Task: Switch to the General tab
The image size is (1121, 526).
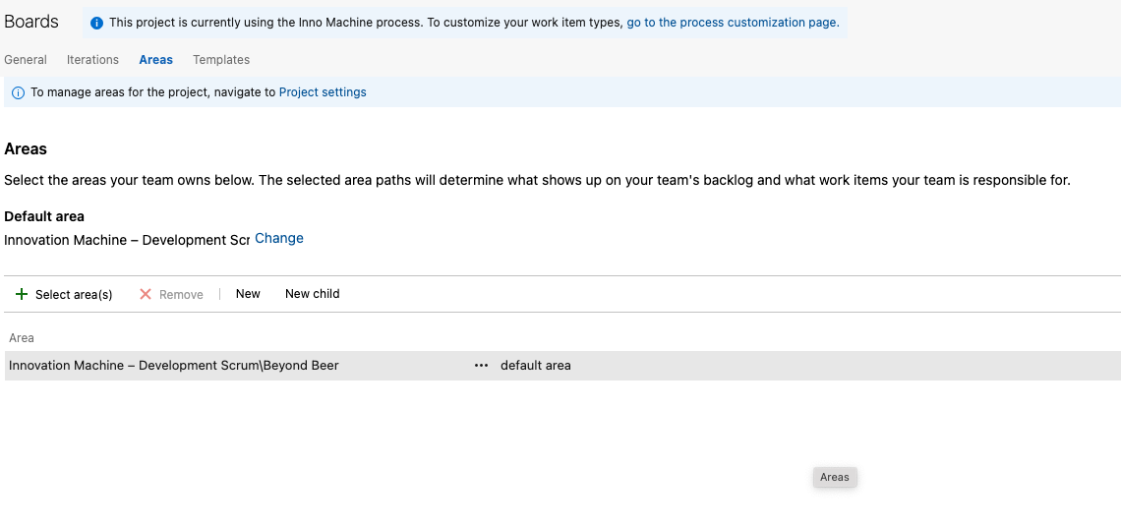Action: 26,60
